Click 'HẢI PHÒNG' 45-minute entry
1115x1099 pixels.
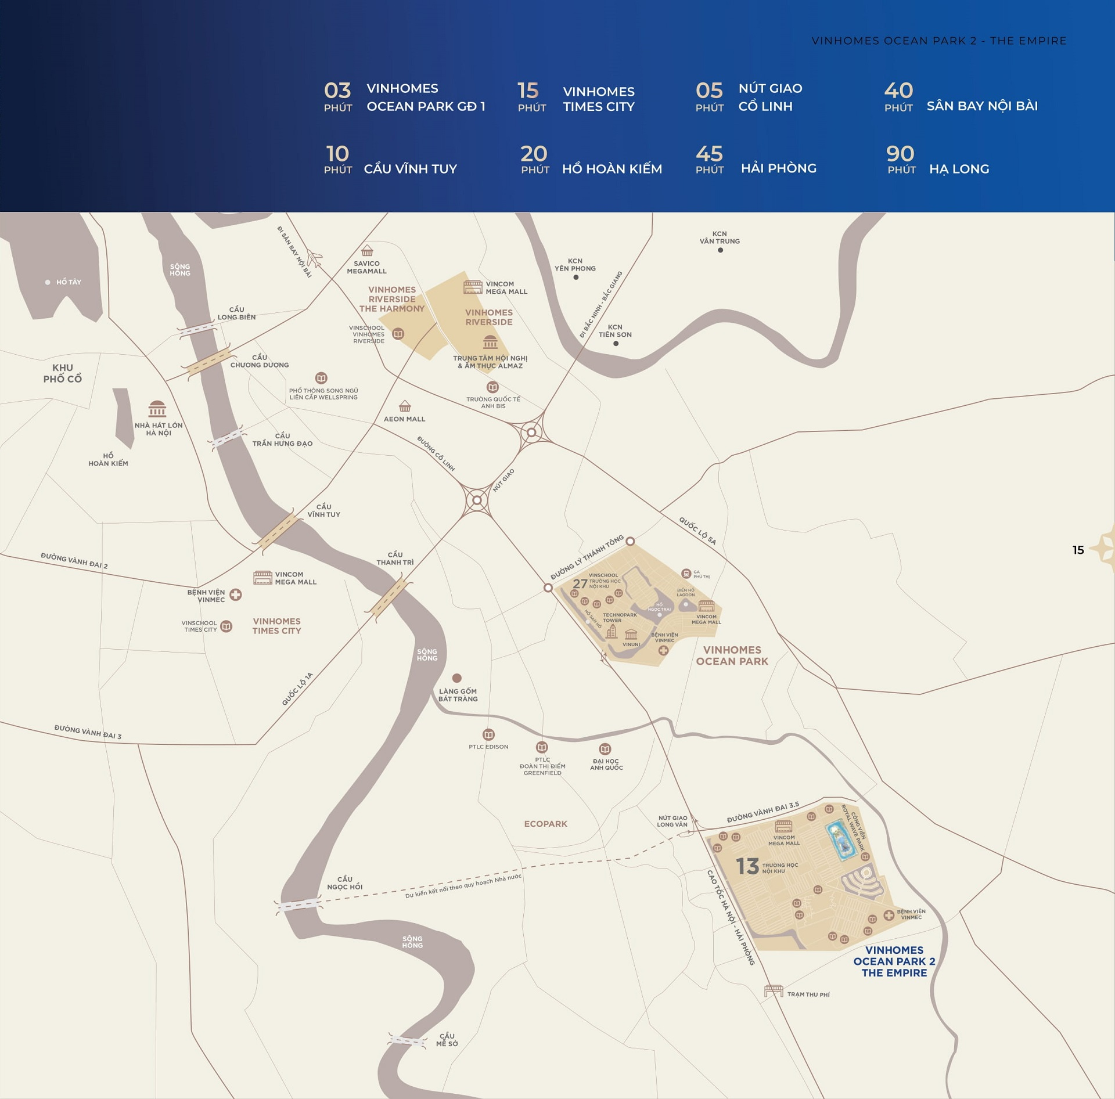779,168
